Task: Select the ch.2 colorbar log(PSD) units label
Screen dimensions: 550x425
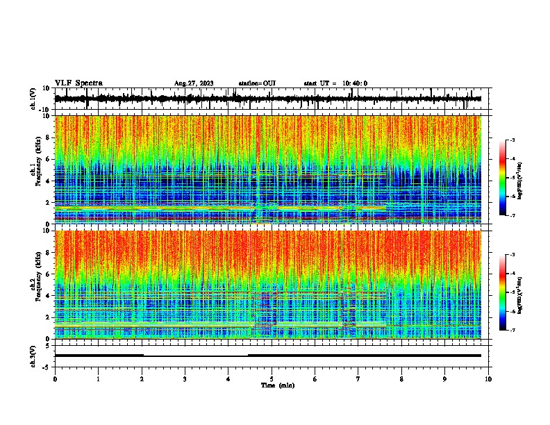Action: 520,295
